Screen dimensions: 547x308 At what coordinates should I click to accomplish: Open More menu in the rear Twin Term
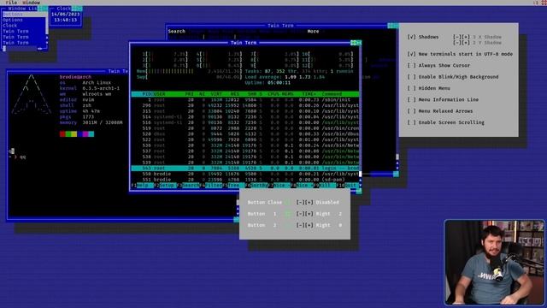[313, 31]
